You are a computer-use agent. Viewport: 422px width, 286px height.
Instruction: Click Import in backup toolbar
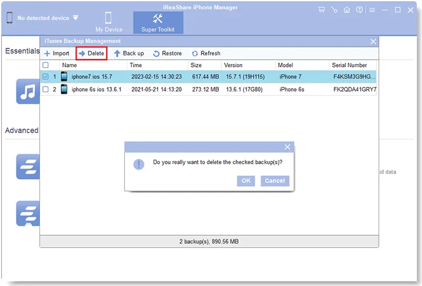[56, 53]
